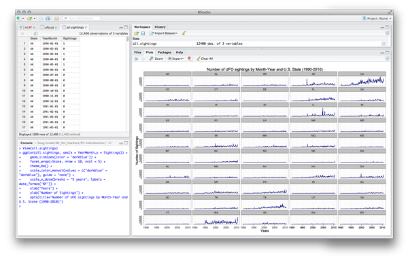Click the CA facet in the plot
Screen dimensions: 408x259
click(x=362, y=79)
